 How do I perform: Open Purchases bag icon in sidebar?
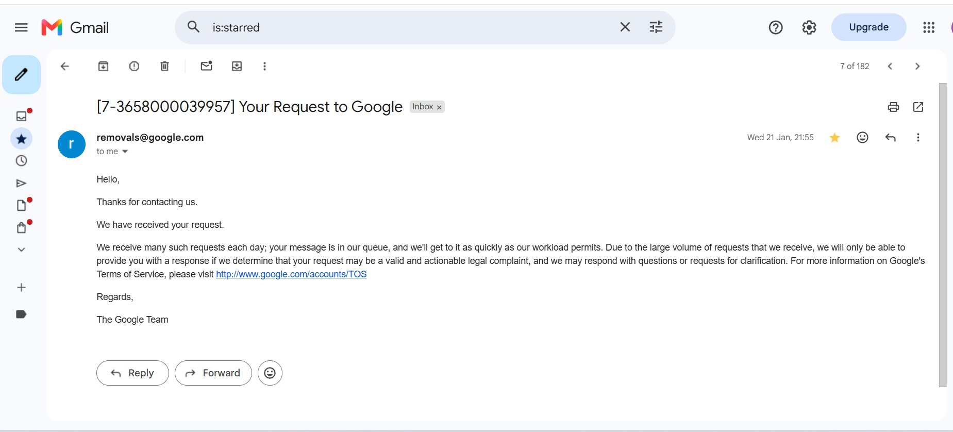pos(21,227)
